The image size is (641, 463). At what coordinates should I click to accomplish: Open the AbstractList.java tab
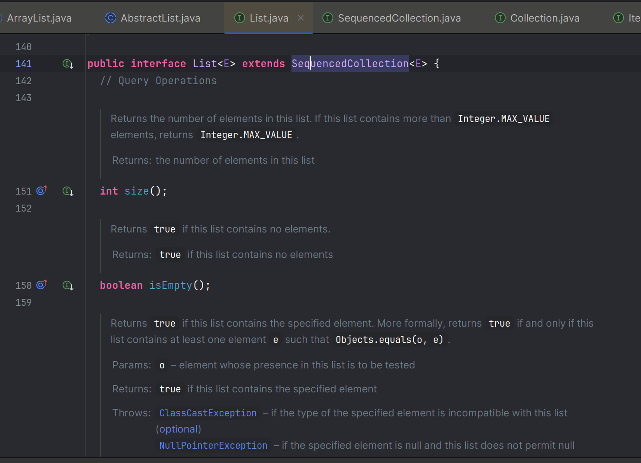[x=160, y=18]
